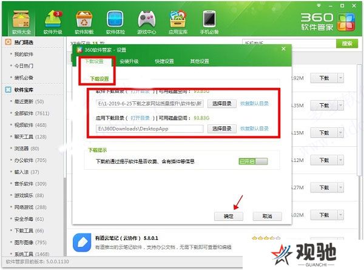Select 图形图像 (795) category

point(30,242)
